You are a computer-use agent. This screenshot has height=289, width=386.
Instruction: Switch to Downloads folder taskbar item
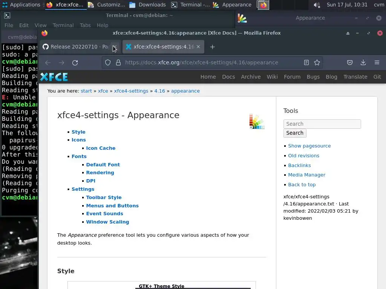click(x=147, y=5)
